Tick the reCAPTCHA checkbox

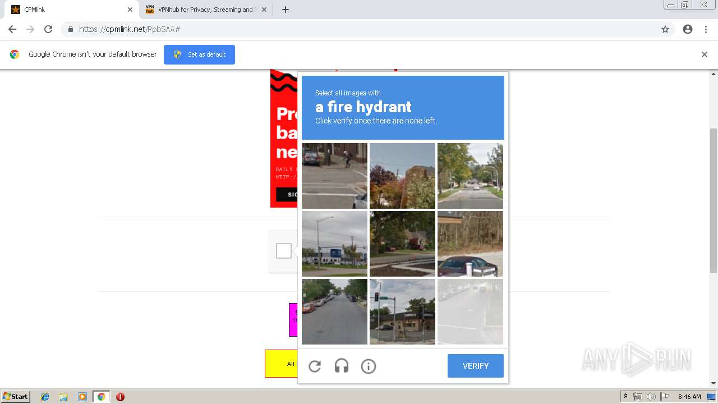tap(284, 251)
